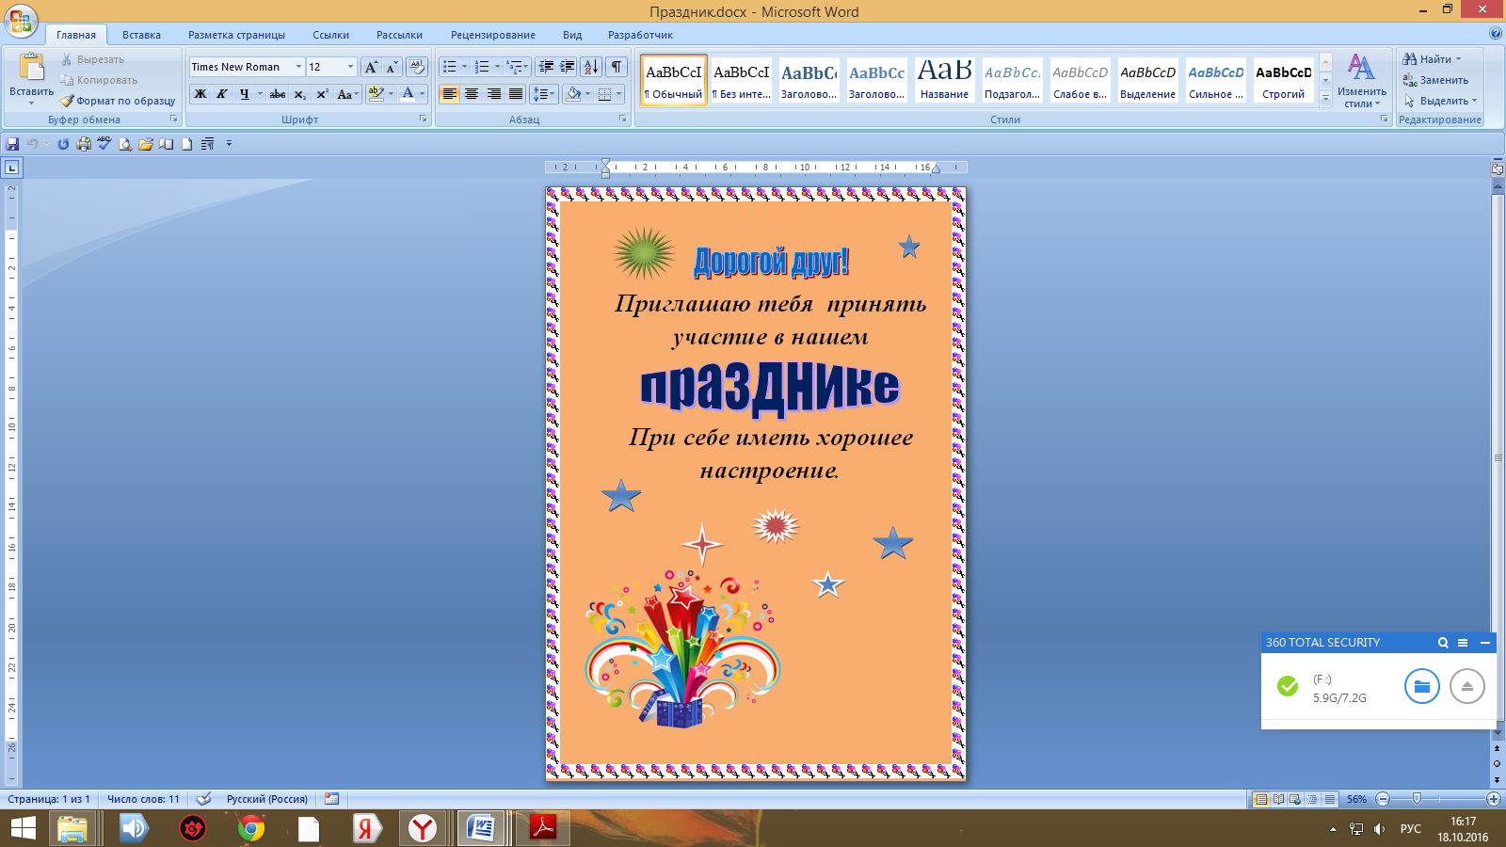
Task: Toggle show paragraph marks ¶
Action: [617, 67]
